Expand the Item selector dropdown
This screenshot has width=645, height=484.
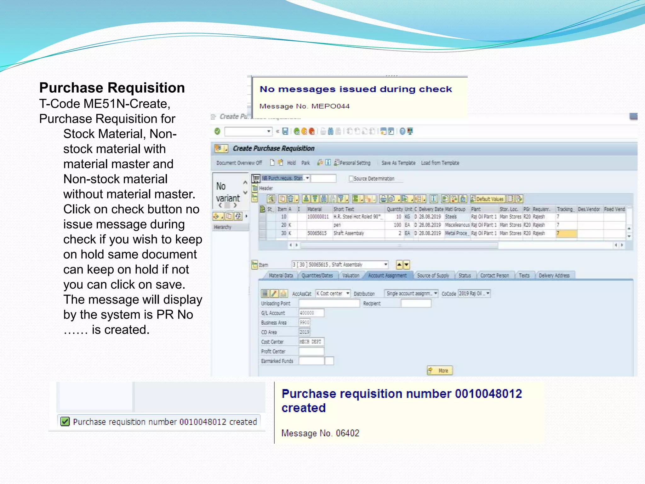tap(385, 265)
